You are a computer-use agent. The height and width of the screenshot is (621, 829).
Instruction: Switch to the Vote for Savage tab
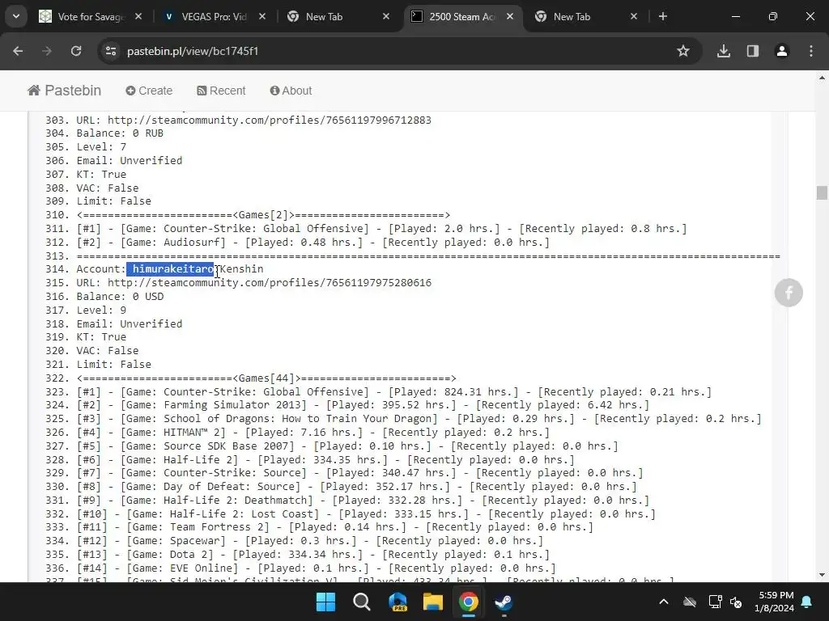coord(91,16)
